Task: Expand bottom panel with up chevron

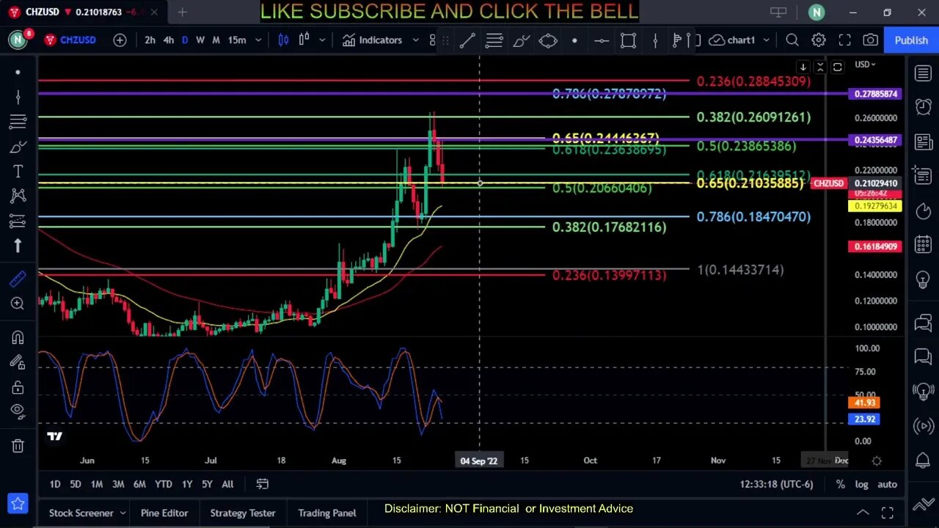Action: (x=863, y=513)
